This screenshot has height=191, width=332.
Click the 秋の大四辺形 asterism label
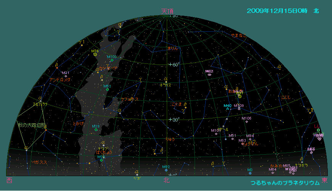(x=32, y=125)
